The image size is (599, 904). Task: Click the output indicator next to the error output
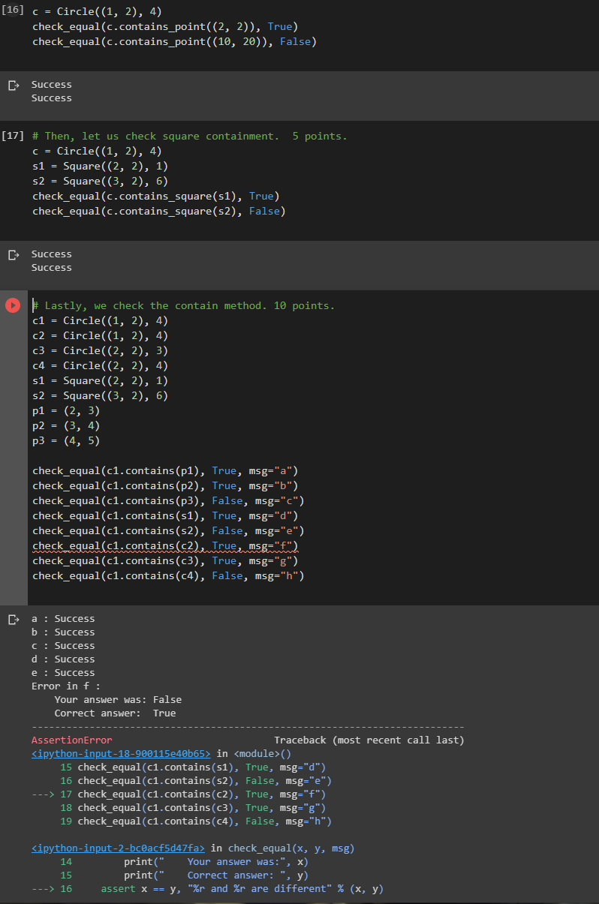coord(13,618)
